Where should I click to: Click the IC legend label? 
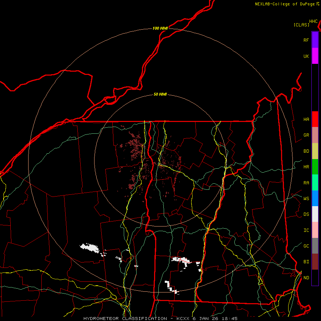pyautogui.click(x=306, y=230)
